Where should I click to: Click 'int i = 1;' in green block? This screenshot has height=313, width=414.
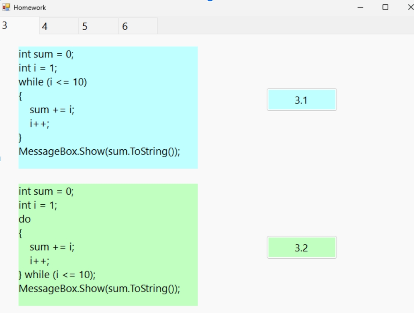[38, 205]
